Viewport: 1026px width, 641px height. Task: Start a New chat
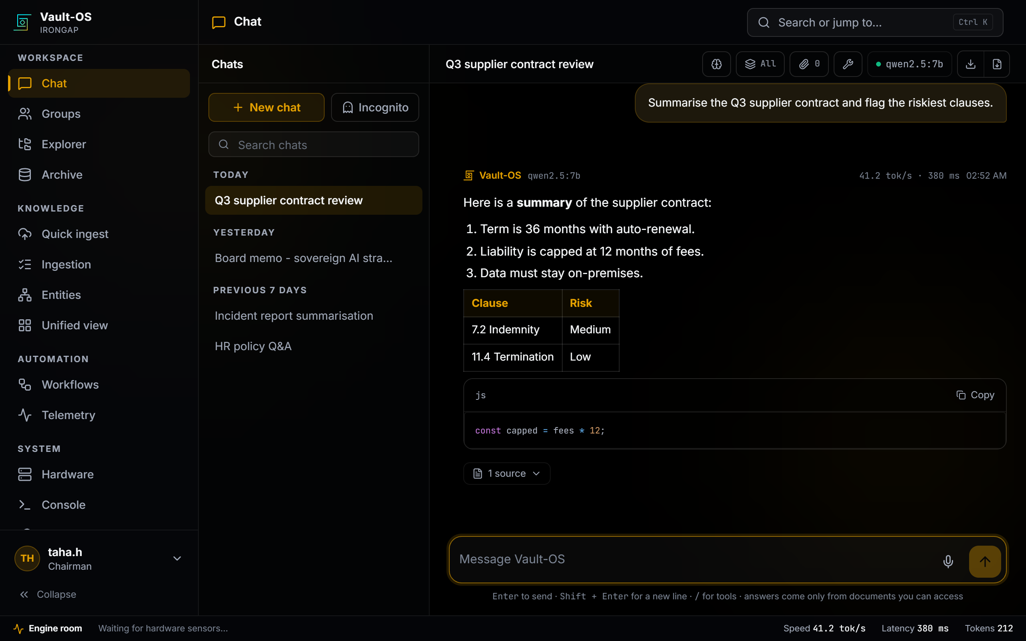coord(266,107)
